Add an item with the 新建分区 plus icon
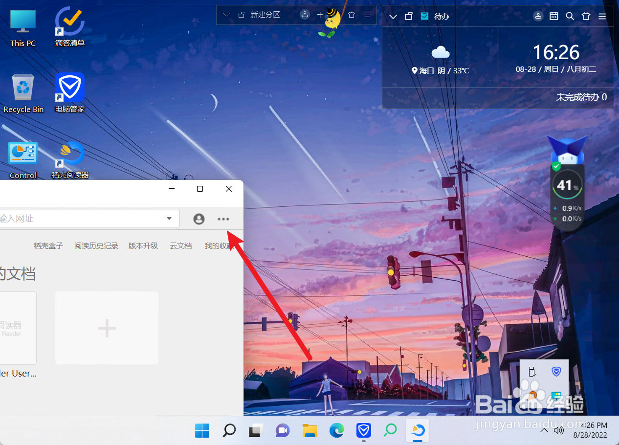The width and height of the screenshot is (619, 445). [x=320, y=15]
